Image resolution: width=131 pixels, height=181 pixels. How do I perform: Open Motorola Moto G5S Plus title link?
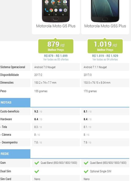coord(105,26)
